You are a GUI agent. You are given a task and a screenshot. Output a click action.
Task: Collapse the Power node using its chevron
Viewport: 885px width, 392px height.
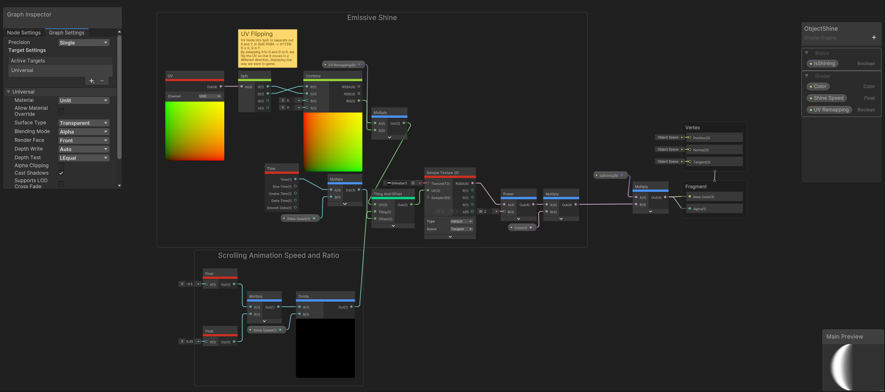tap(518, 218)
